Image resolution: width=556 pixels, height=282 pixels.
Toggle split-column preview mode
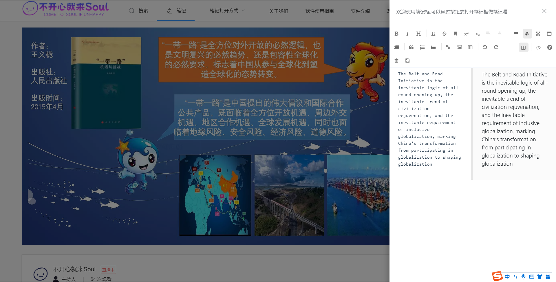(523, 47)
